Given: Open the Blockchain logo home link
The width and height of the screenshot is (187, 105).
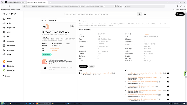Looking at the screenshot, I should [x=10, y=14].
